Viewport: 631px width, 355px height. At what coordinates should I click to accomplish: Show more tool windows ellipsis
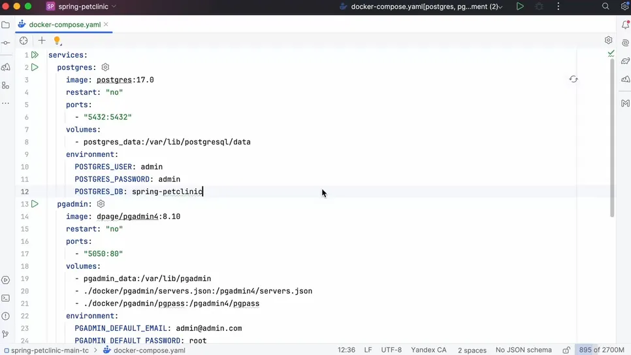pos(6,103)
